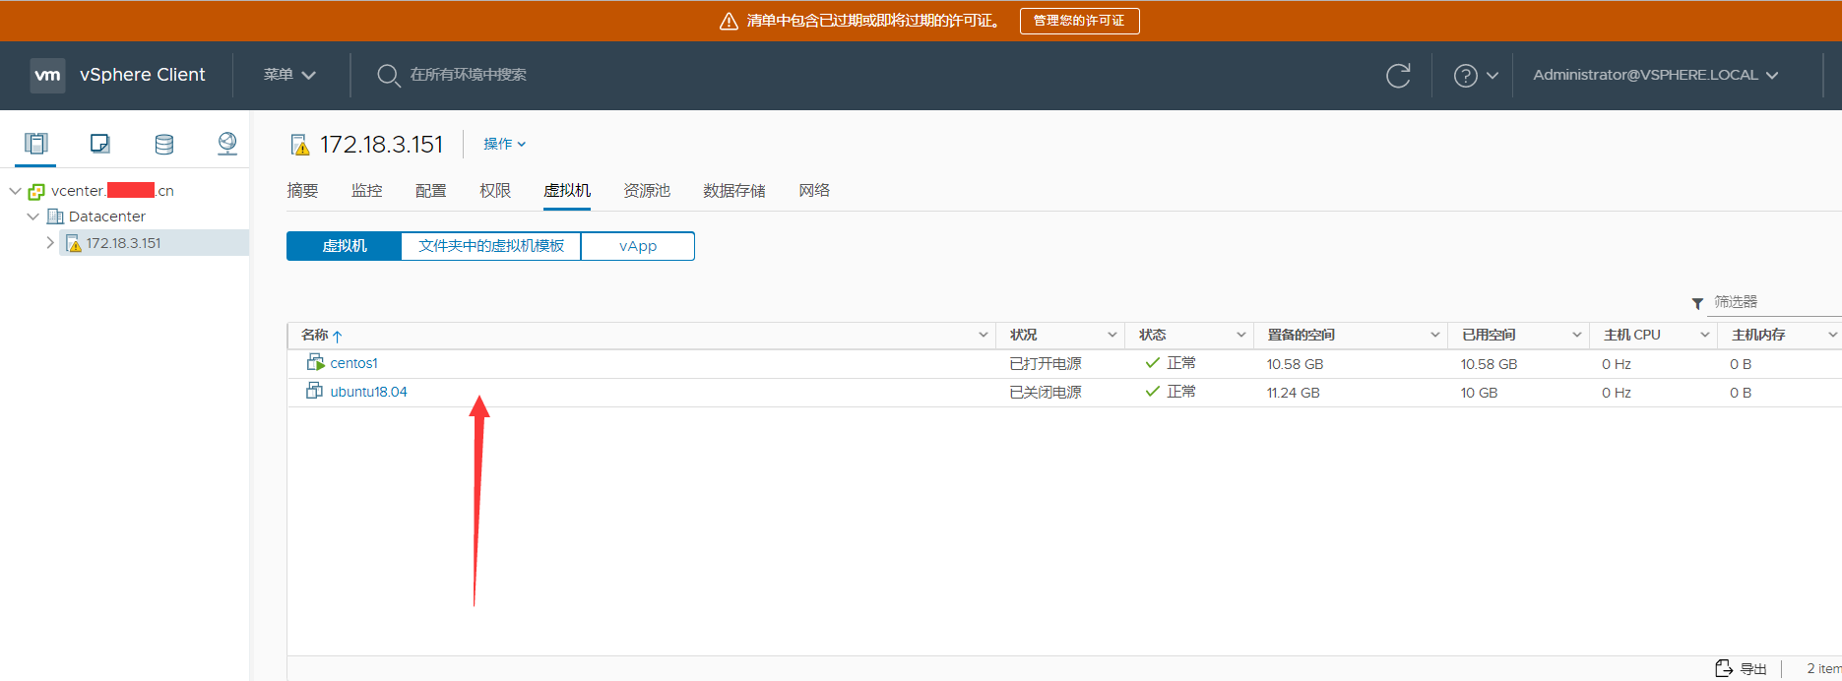This screenshot has width=1842, height=681.
Task: Switch to the 网络 tab
Action: click(814, 191)
